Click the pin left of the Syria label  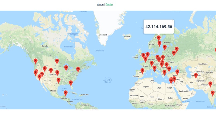174,80
